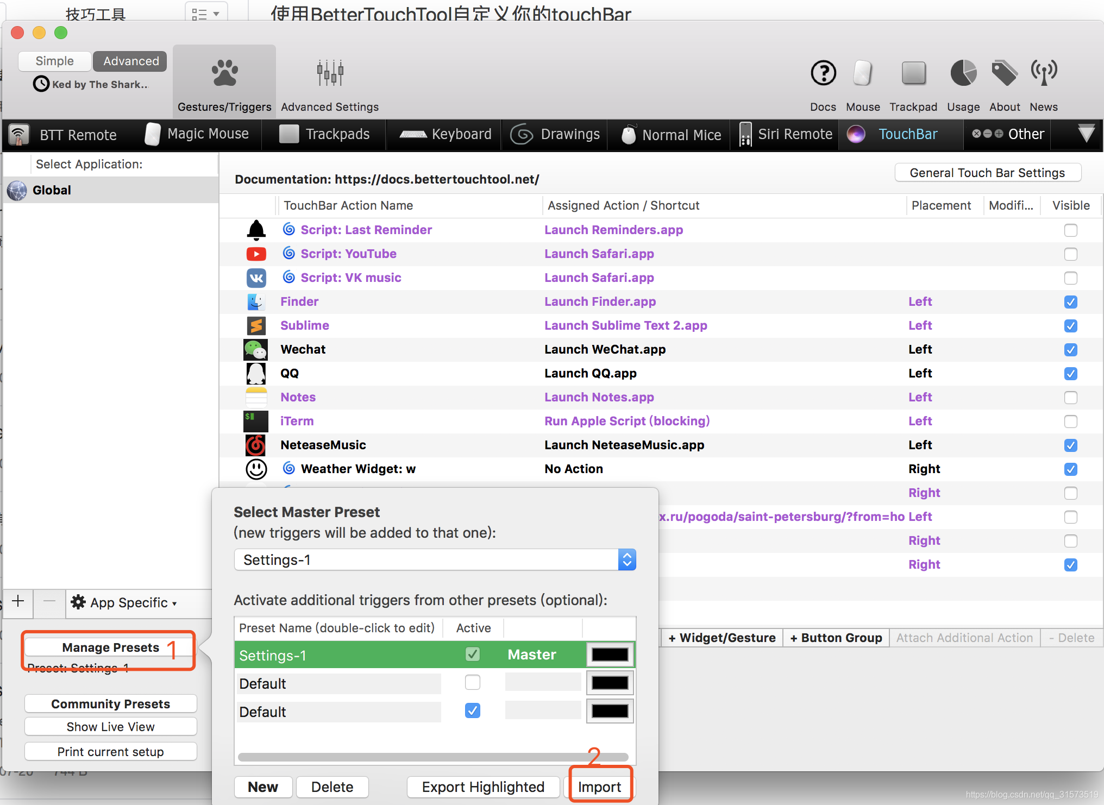Open Advanced Settings sliders icon
Image resolution: width=1104 pixels, height=805 pixels.
tap(330, 74)
